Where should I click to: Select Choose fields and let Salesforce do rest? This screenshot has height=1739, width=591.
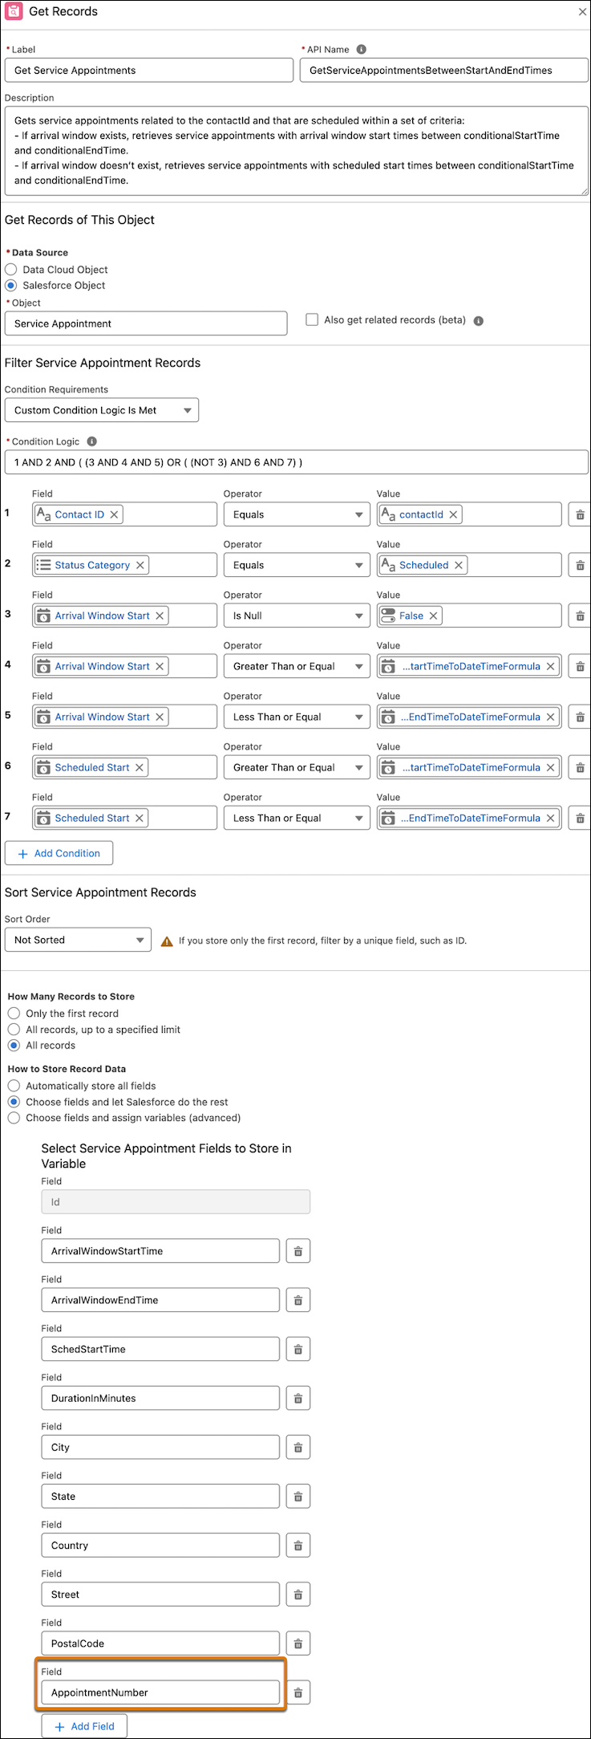[x=14, y=1102]
